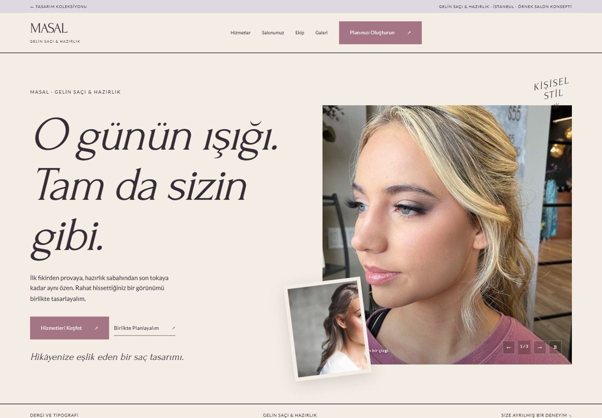The image size is (602, 418).
Task: Open the Galeri menu item
Action: tap(322, 33)
